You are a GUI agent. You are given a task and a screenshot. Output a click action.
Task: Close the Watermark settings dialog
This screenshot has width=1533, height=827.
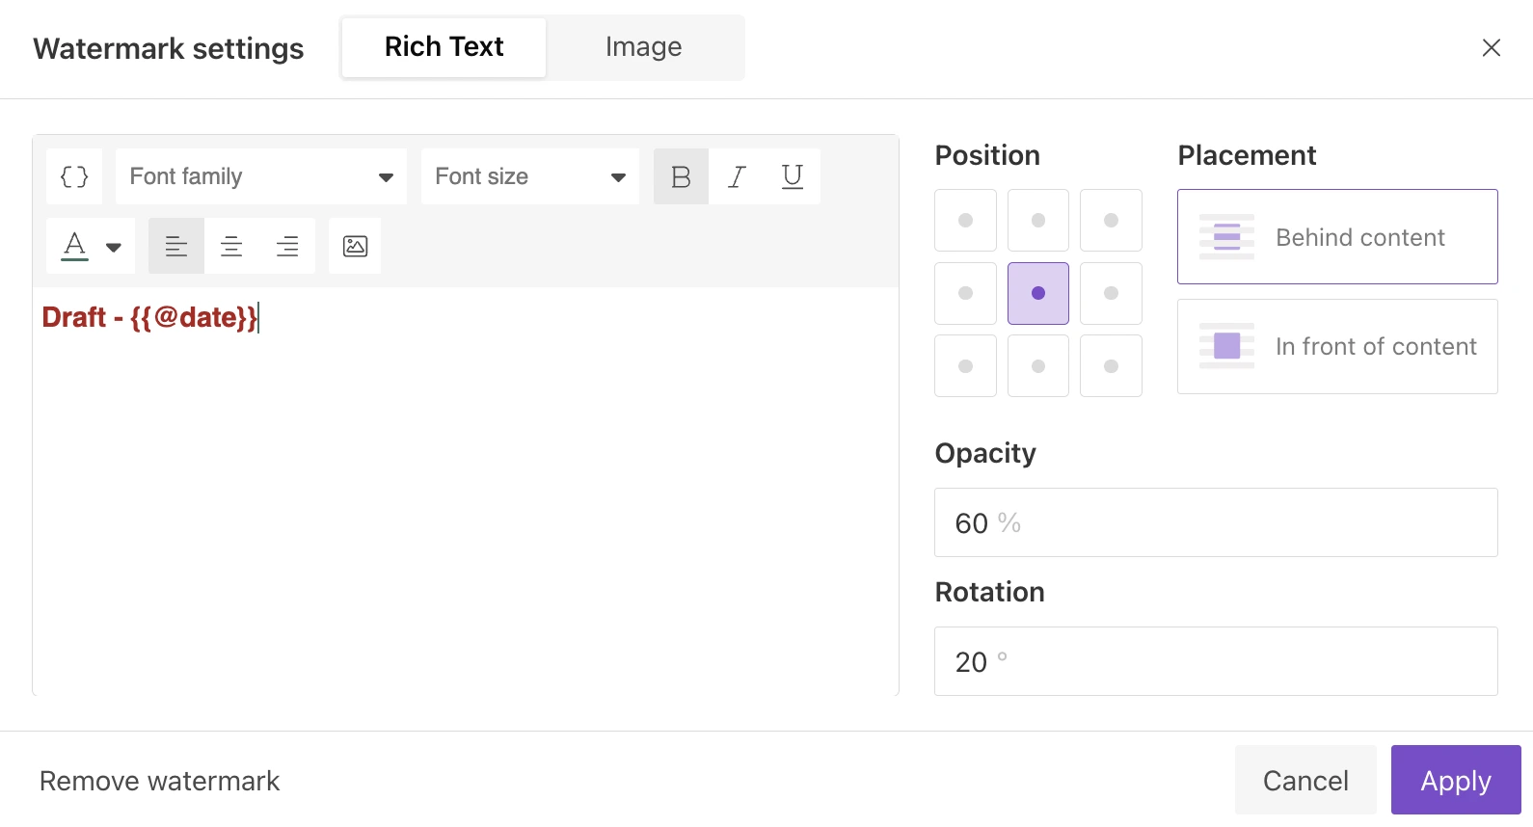coord(1491,47)
